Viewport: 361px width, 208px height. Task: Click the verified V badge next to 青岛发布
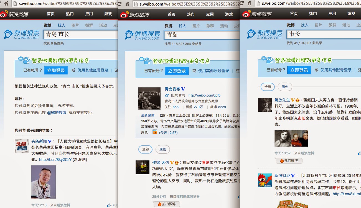[183, 89]
